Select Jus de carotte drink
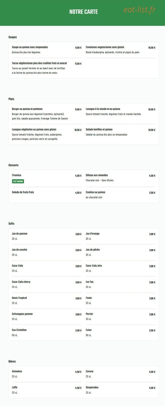165x406 pixels. pos(47,252)
